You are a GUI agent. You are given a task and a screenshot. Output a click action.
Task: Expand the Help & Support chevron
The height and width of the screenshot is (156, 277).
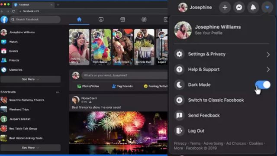tap(268, 69)
